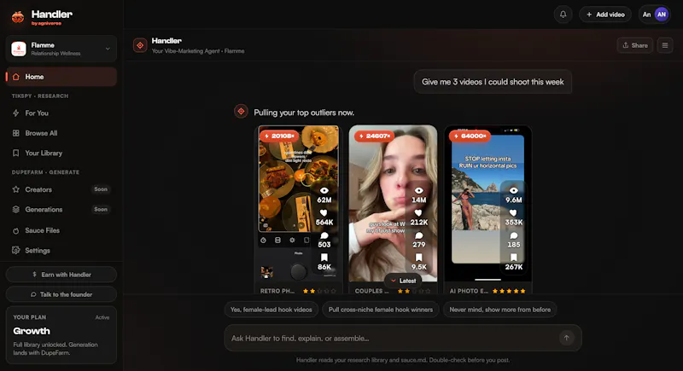The height and width of the screenshot is (371, 683).
Task: Click the 24607x outlier badge
Action: 374,136
